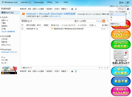Open the 移動先 dropdown in bottom toolbar
This screenshot has width=132, height=97.
(x=64, y=71)
